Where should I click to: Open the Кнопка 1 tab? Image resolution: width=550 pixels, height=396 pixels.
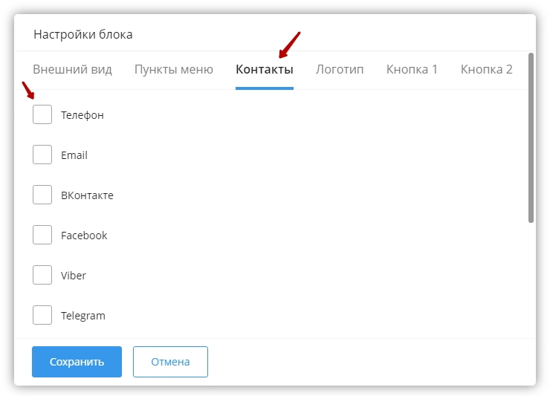click(x=412, y=70)
